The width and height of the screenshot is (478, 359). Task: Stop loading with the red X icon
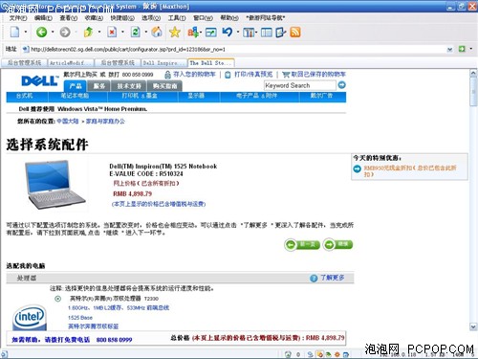112,32
